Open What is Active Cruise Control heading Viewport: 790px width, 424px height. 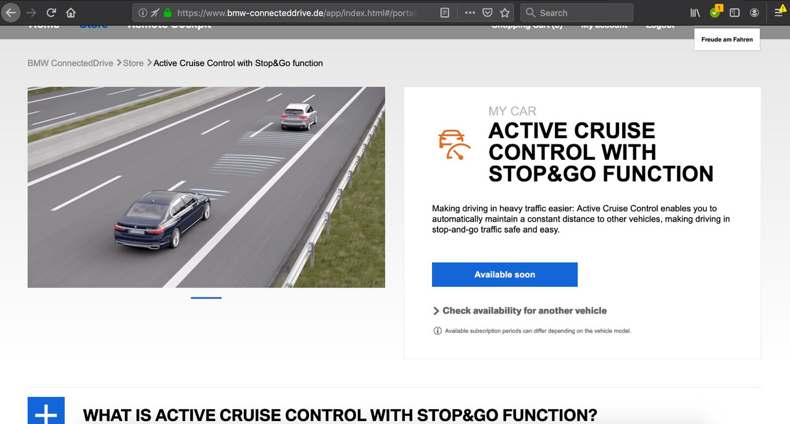(x=340, y=415)
